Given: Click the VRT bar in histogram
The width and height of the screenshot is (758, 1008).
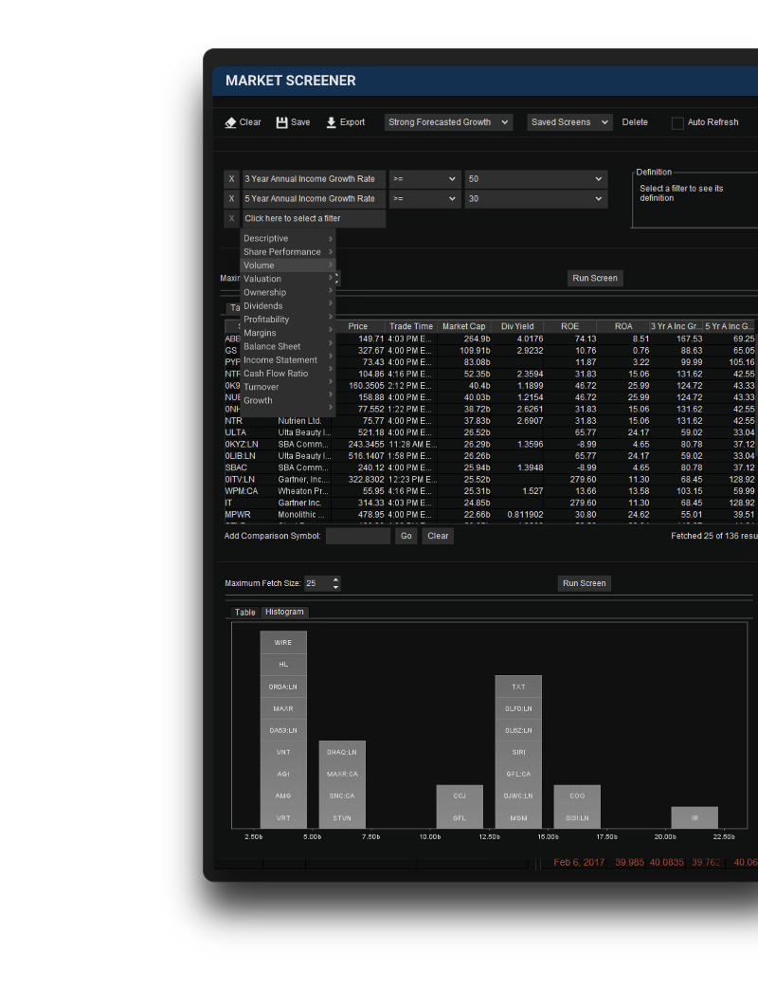Looking at the screenshot, I should pyautogui.click(x=283, y=817).
